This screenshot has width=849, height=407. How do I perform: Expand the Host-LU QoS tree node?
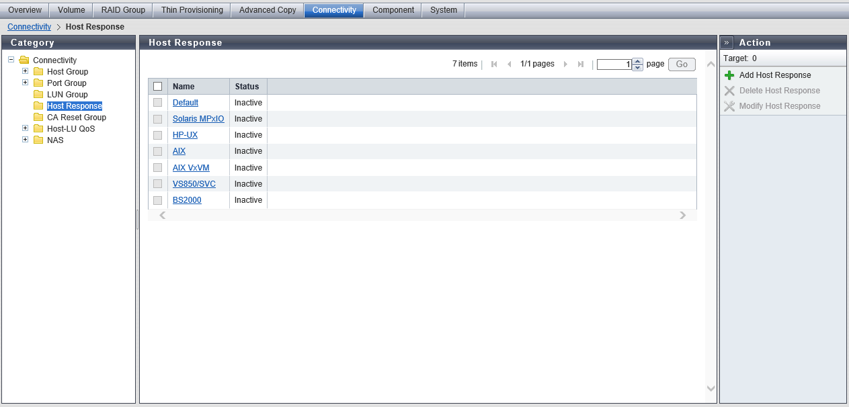(x=26, y=128)
